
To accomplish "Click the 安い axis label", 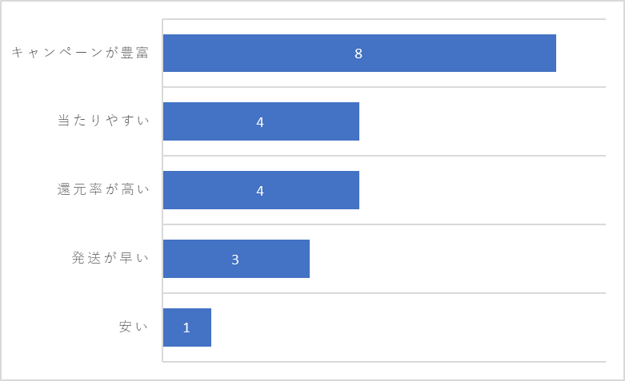I will (x=134, y=327).
